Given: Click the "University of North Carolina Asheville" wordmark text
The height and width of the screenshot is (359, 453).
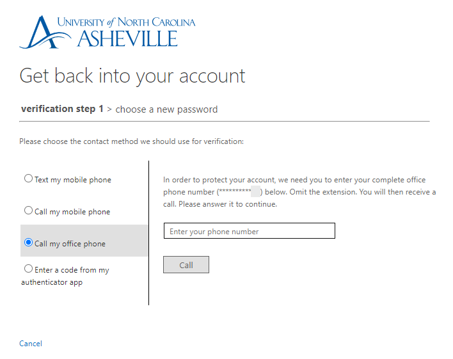Looking at the screenshot, I should (127, 31).
